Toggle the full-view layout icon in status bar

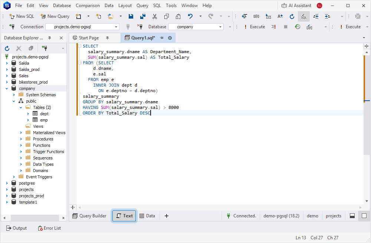click(x=364, y=216)
